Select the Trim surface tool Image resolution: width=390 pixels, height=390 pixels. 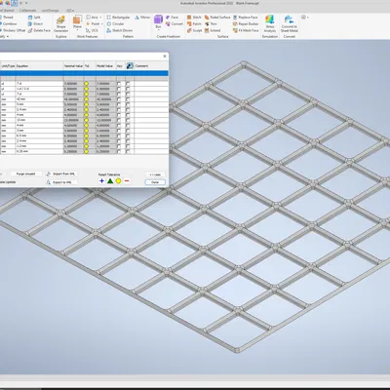(x=211, y=23)
